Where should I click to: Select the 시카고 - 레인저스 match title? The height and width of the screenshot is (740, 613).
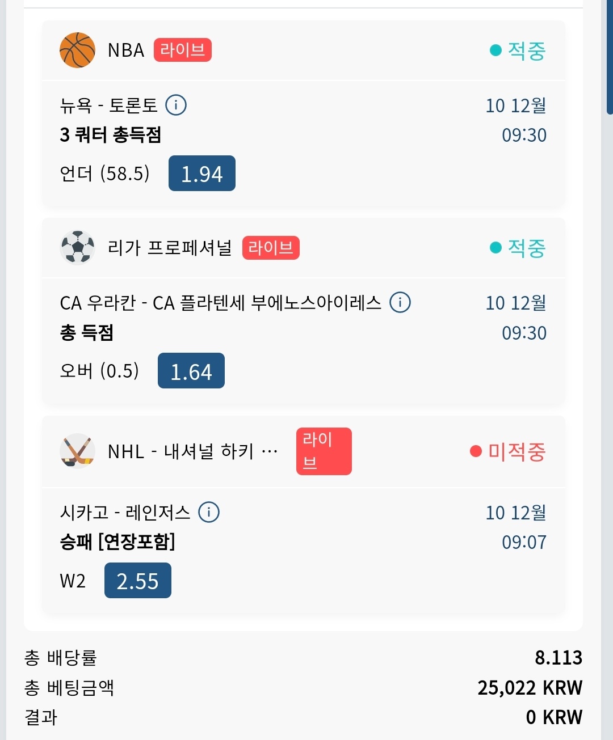(x=125, y=513)
